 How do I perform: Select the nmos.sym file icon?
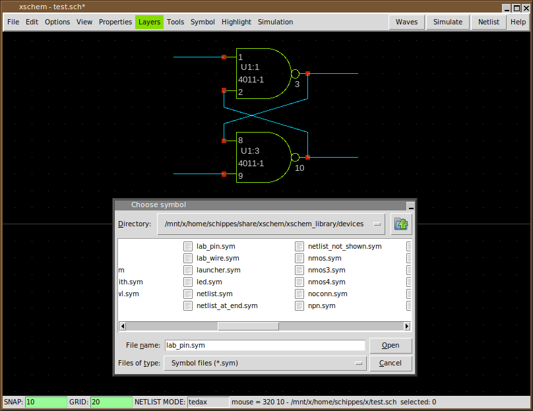(299, 259)
